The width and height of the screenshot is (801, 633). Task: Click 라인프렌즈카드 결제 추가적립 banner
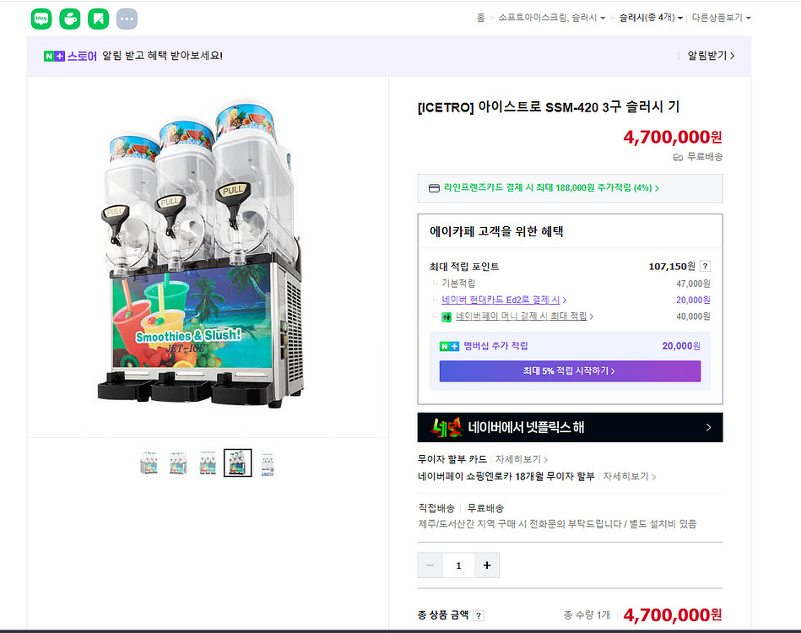click(570, 188)
